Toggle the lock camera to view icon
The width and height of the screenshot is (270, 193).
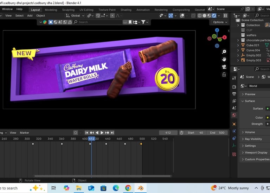(x=224, y=74)
